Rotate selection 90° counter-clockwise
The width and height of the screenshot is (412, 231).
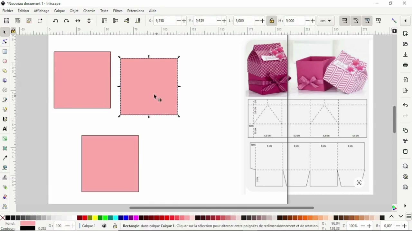coord(55,21)
